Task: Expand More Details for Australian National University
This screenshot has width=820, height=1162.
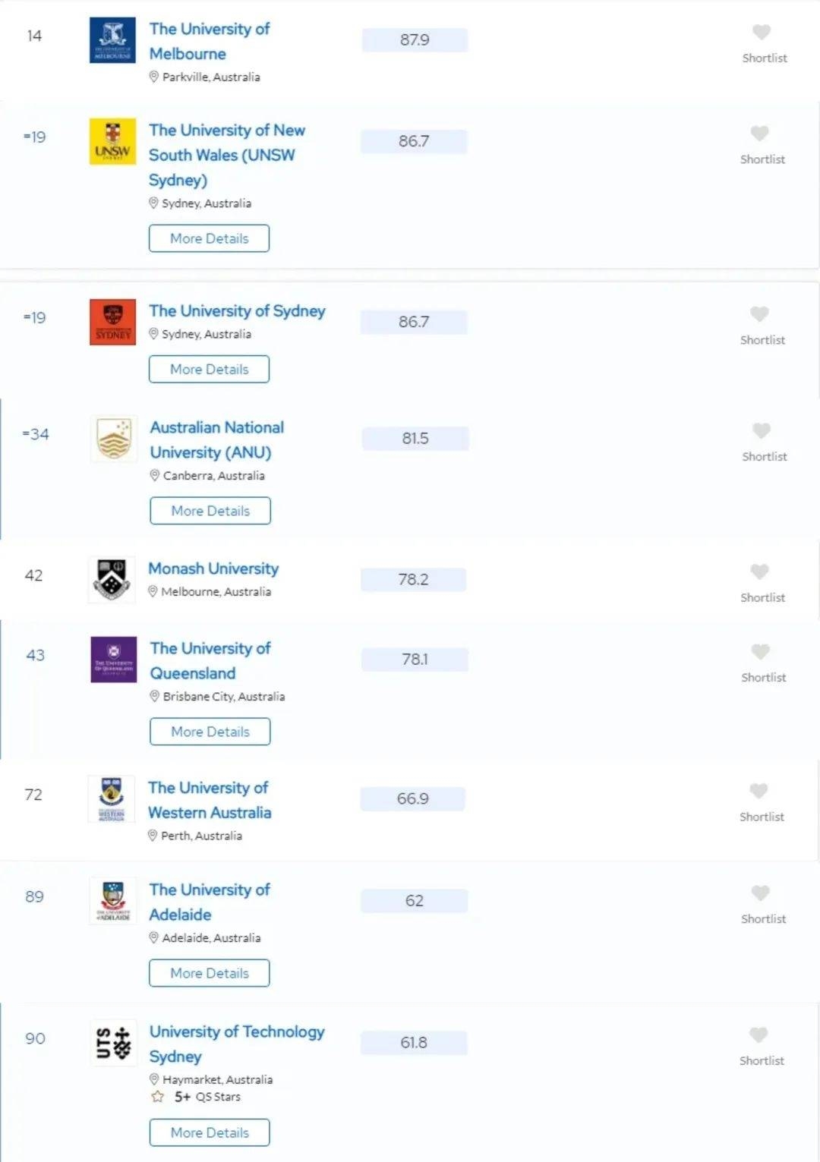Action: [x=210, y=511]
